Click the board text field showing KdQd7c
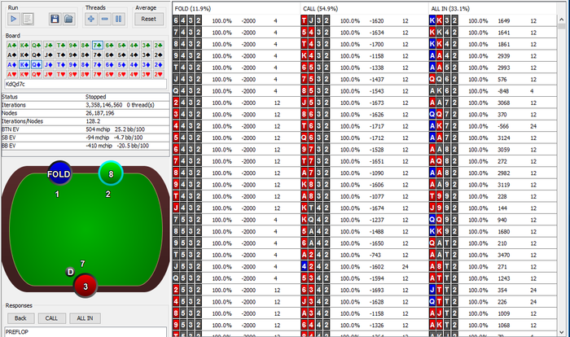Image resolution: width=570 pixels, height=337 pixels. pyautogui.click(x=85, y=84)
